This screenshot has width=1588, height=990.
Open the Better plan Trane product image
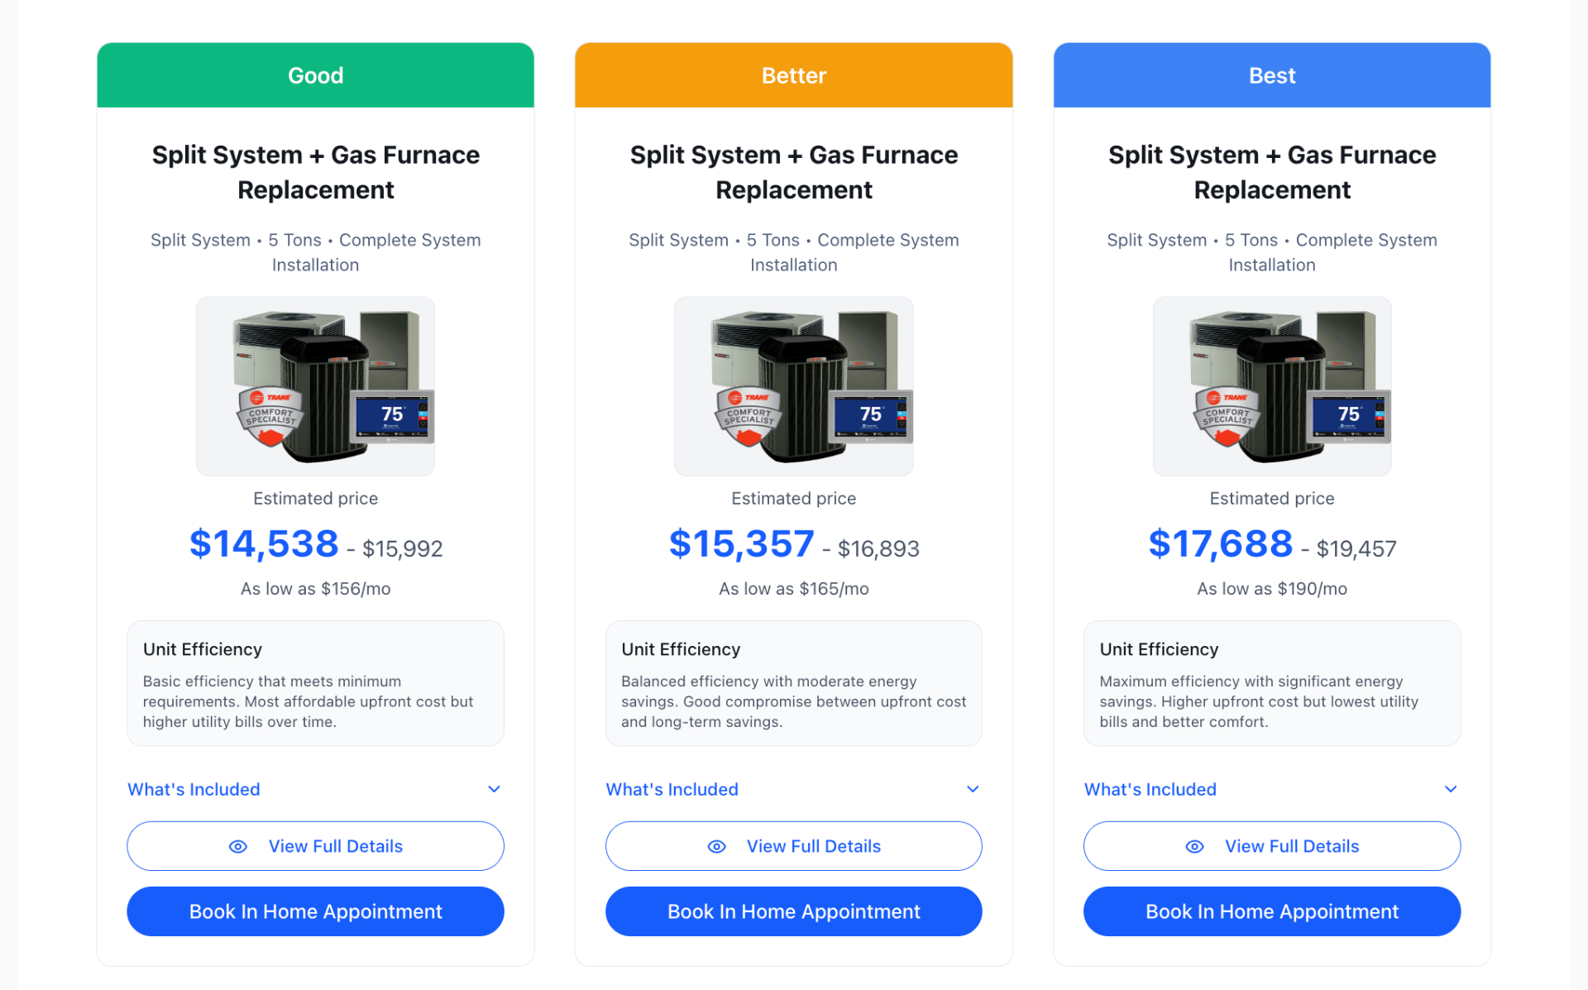point(793,386)
